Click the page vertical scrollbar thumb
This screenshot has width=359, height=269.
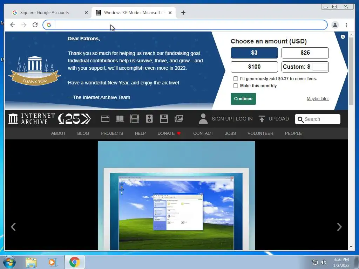pos(351,71)
